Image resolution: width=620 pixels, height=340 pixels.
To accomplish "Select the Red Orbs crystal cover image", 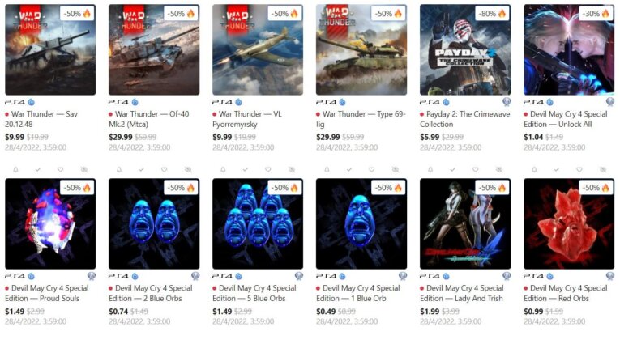I will [x=569, y=223].
